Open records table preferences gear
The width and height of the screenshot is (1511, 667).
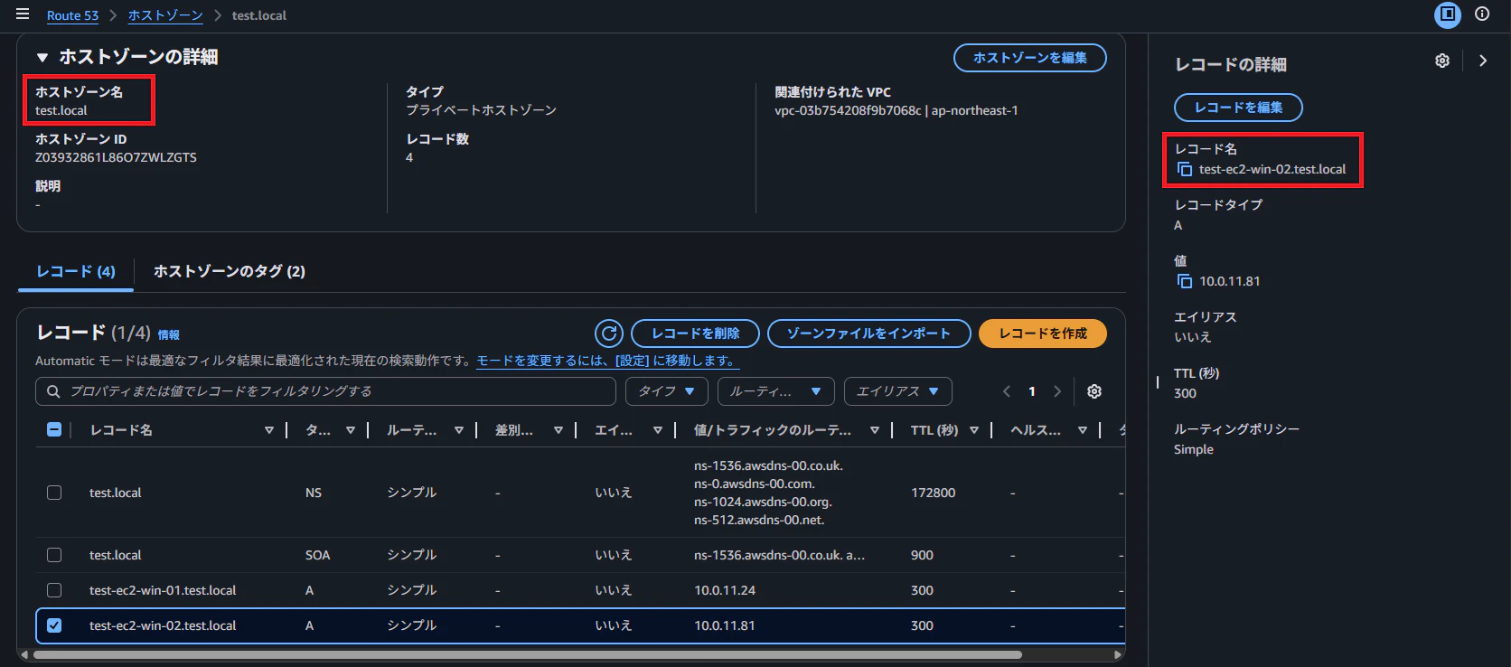point(1094,391)
